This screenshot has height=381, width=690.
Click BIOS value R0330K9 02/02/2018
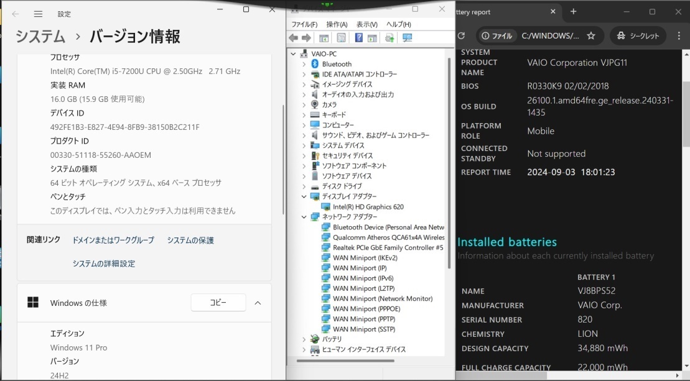pos(568,86)
